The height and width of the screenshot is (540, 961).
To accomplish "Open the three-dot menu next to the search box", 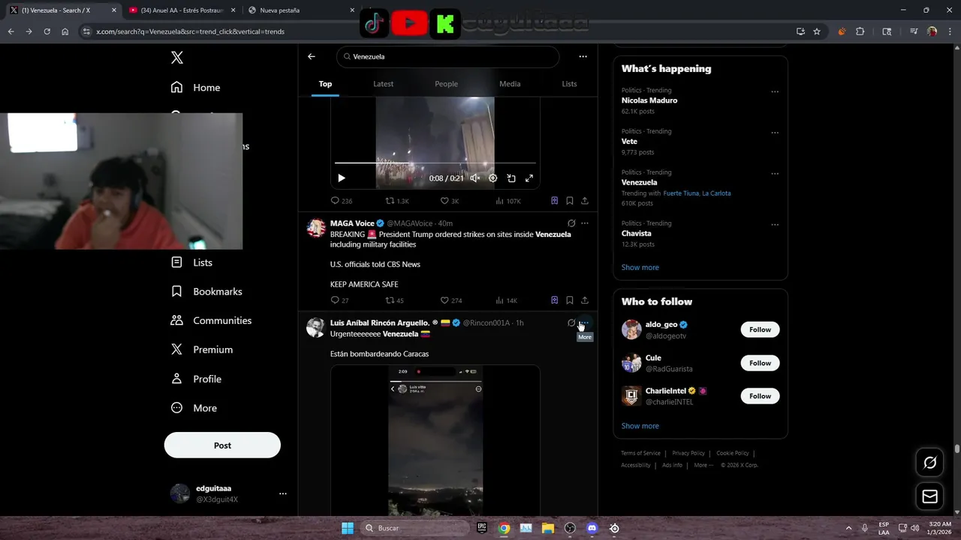I will coord(583,56).
